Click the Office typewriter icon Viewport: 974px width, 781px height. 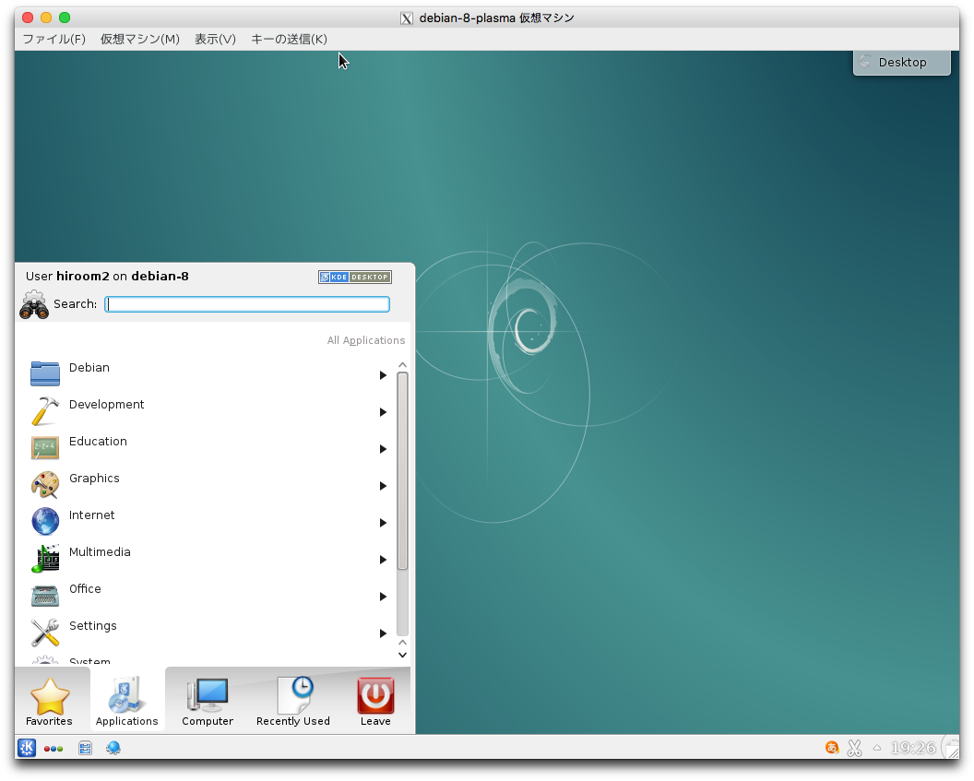(x=44, y=595)
